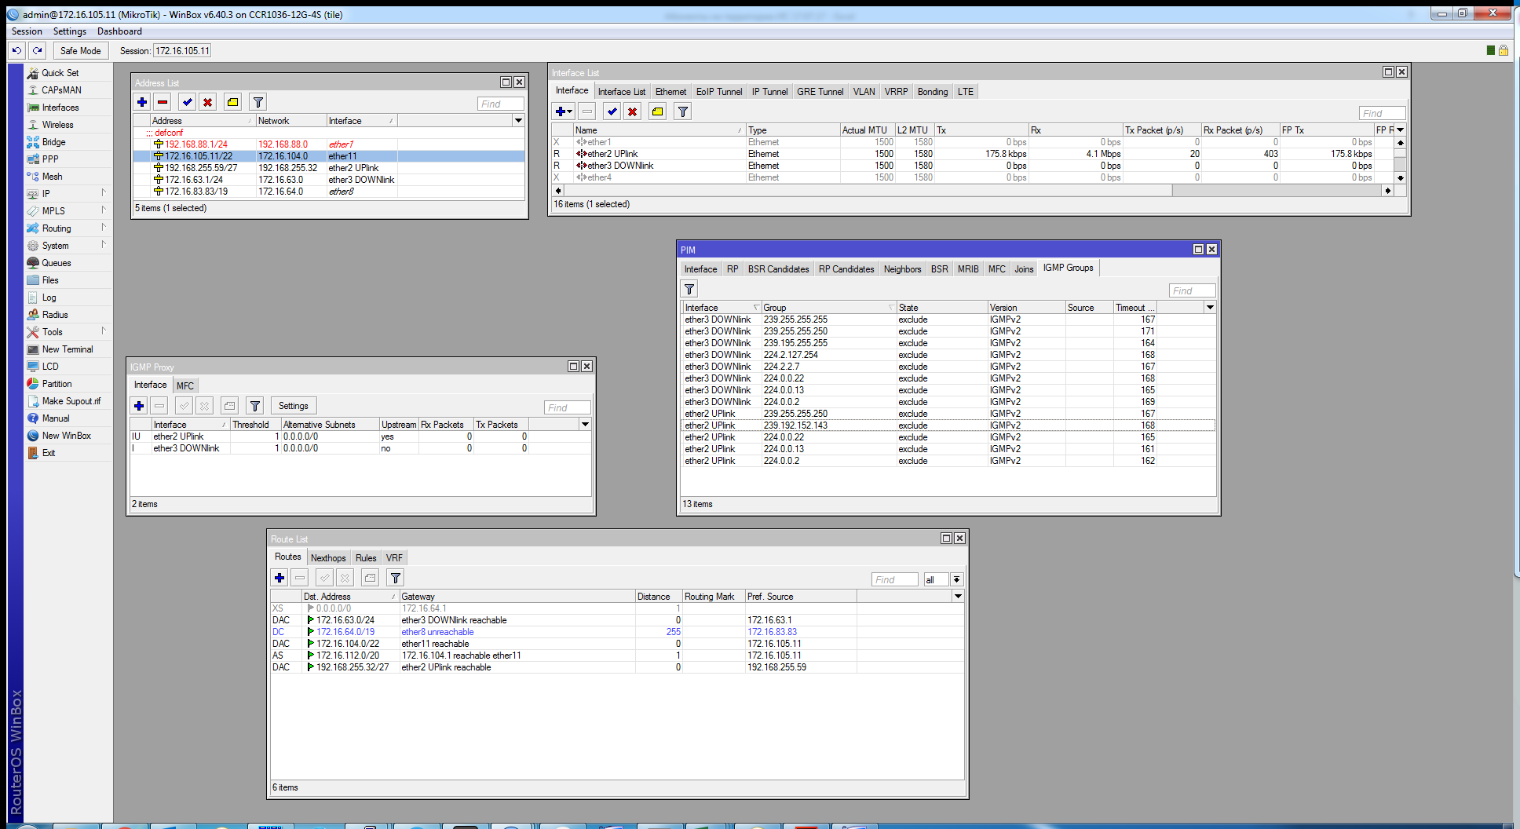Open column selector dropdown in PIM table
This screenshot has width=1520, height=829.
click(x=1210, y=308)
